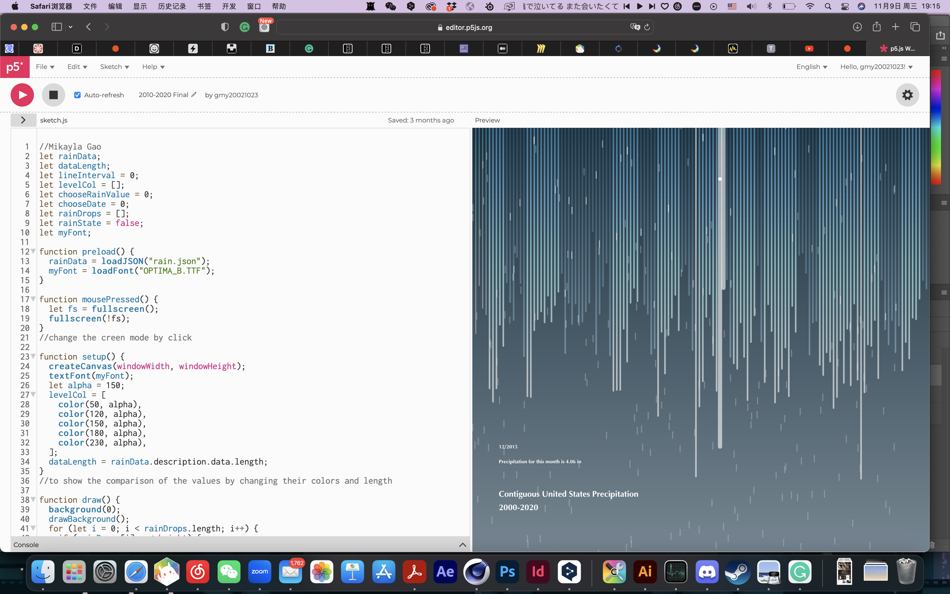Fold the setup function at line 23
Screen dimensions: 950x594
(33, 356)
